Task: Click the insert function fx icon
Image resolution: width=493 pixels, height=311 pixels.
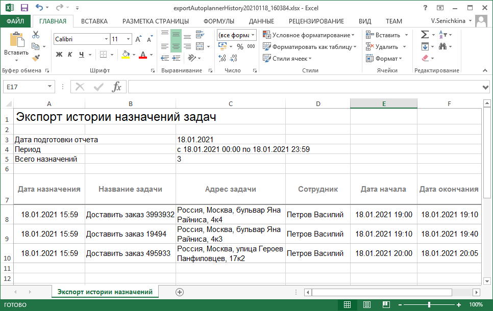Action: 117,87
